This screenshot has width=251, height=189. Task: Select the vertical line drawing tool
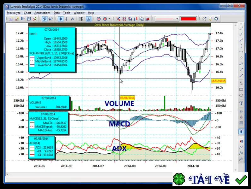point(241,46)
